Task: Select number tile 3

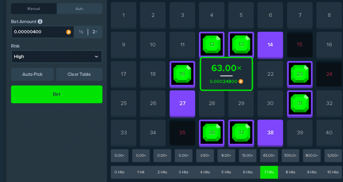Action: point(182,15)
